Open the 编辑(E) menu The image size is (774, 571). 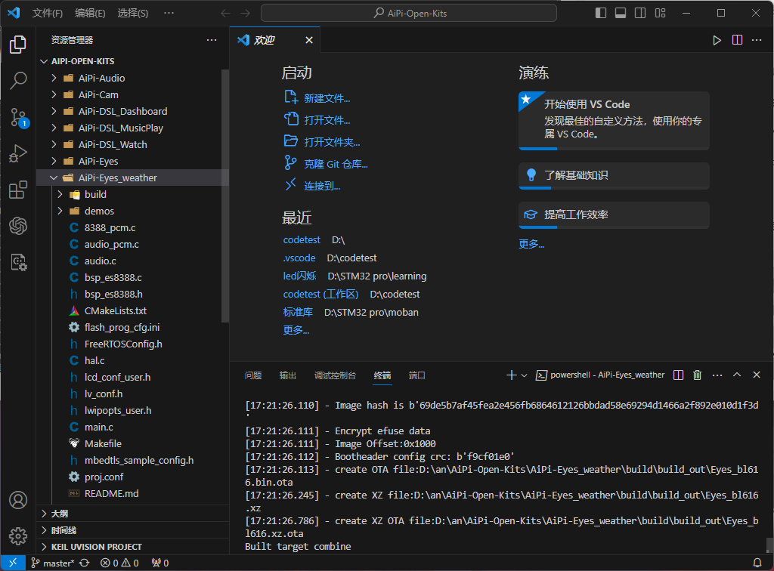pos(91,14)
